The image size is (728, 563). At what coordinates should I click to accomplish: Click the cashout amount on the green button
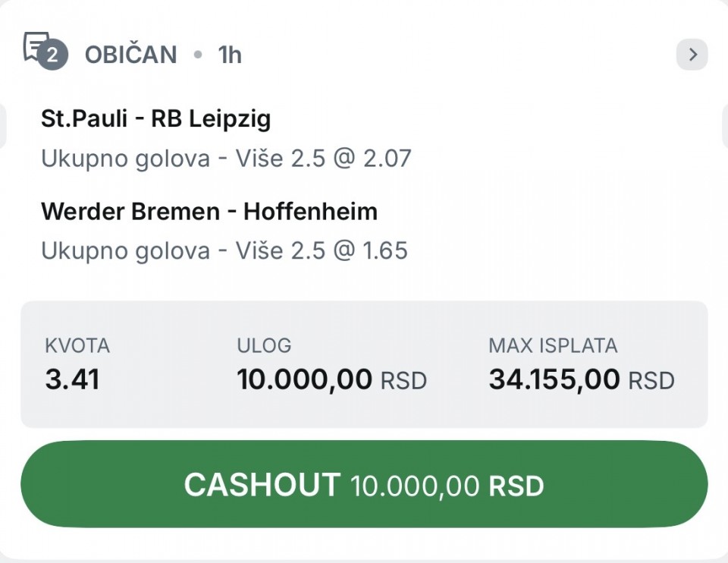pos(415,486)
